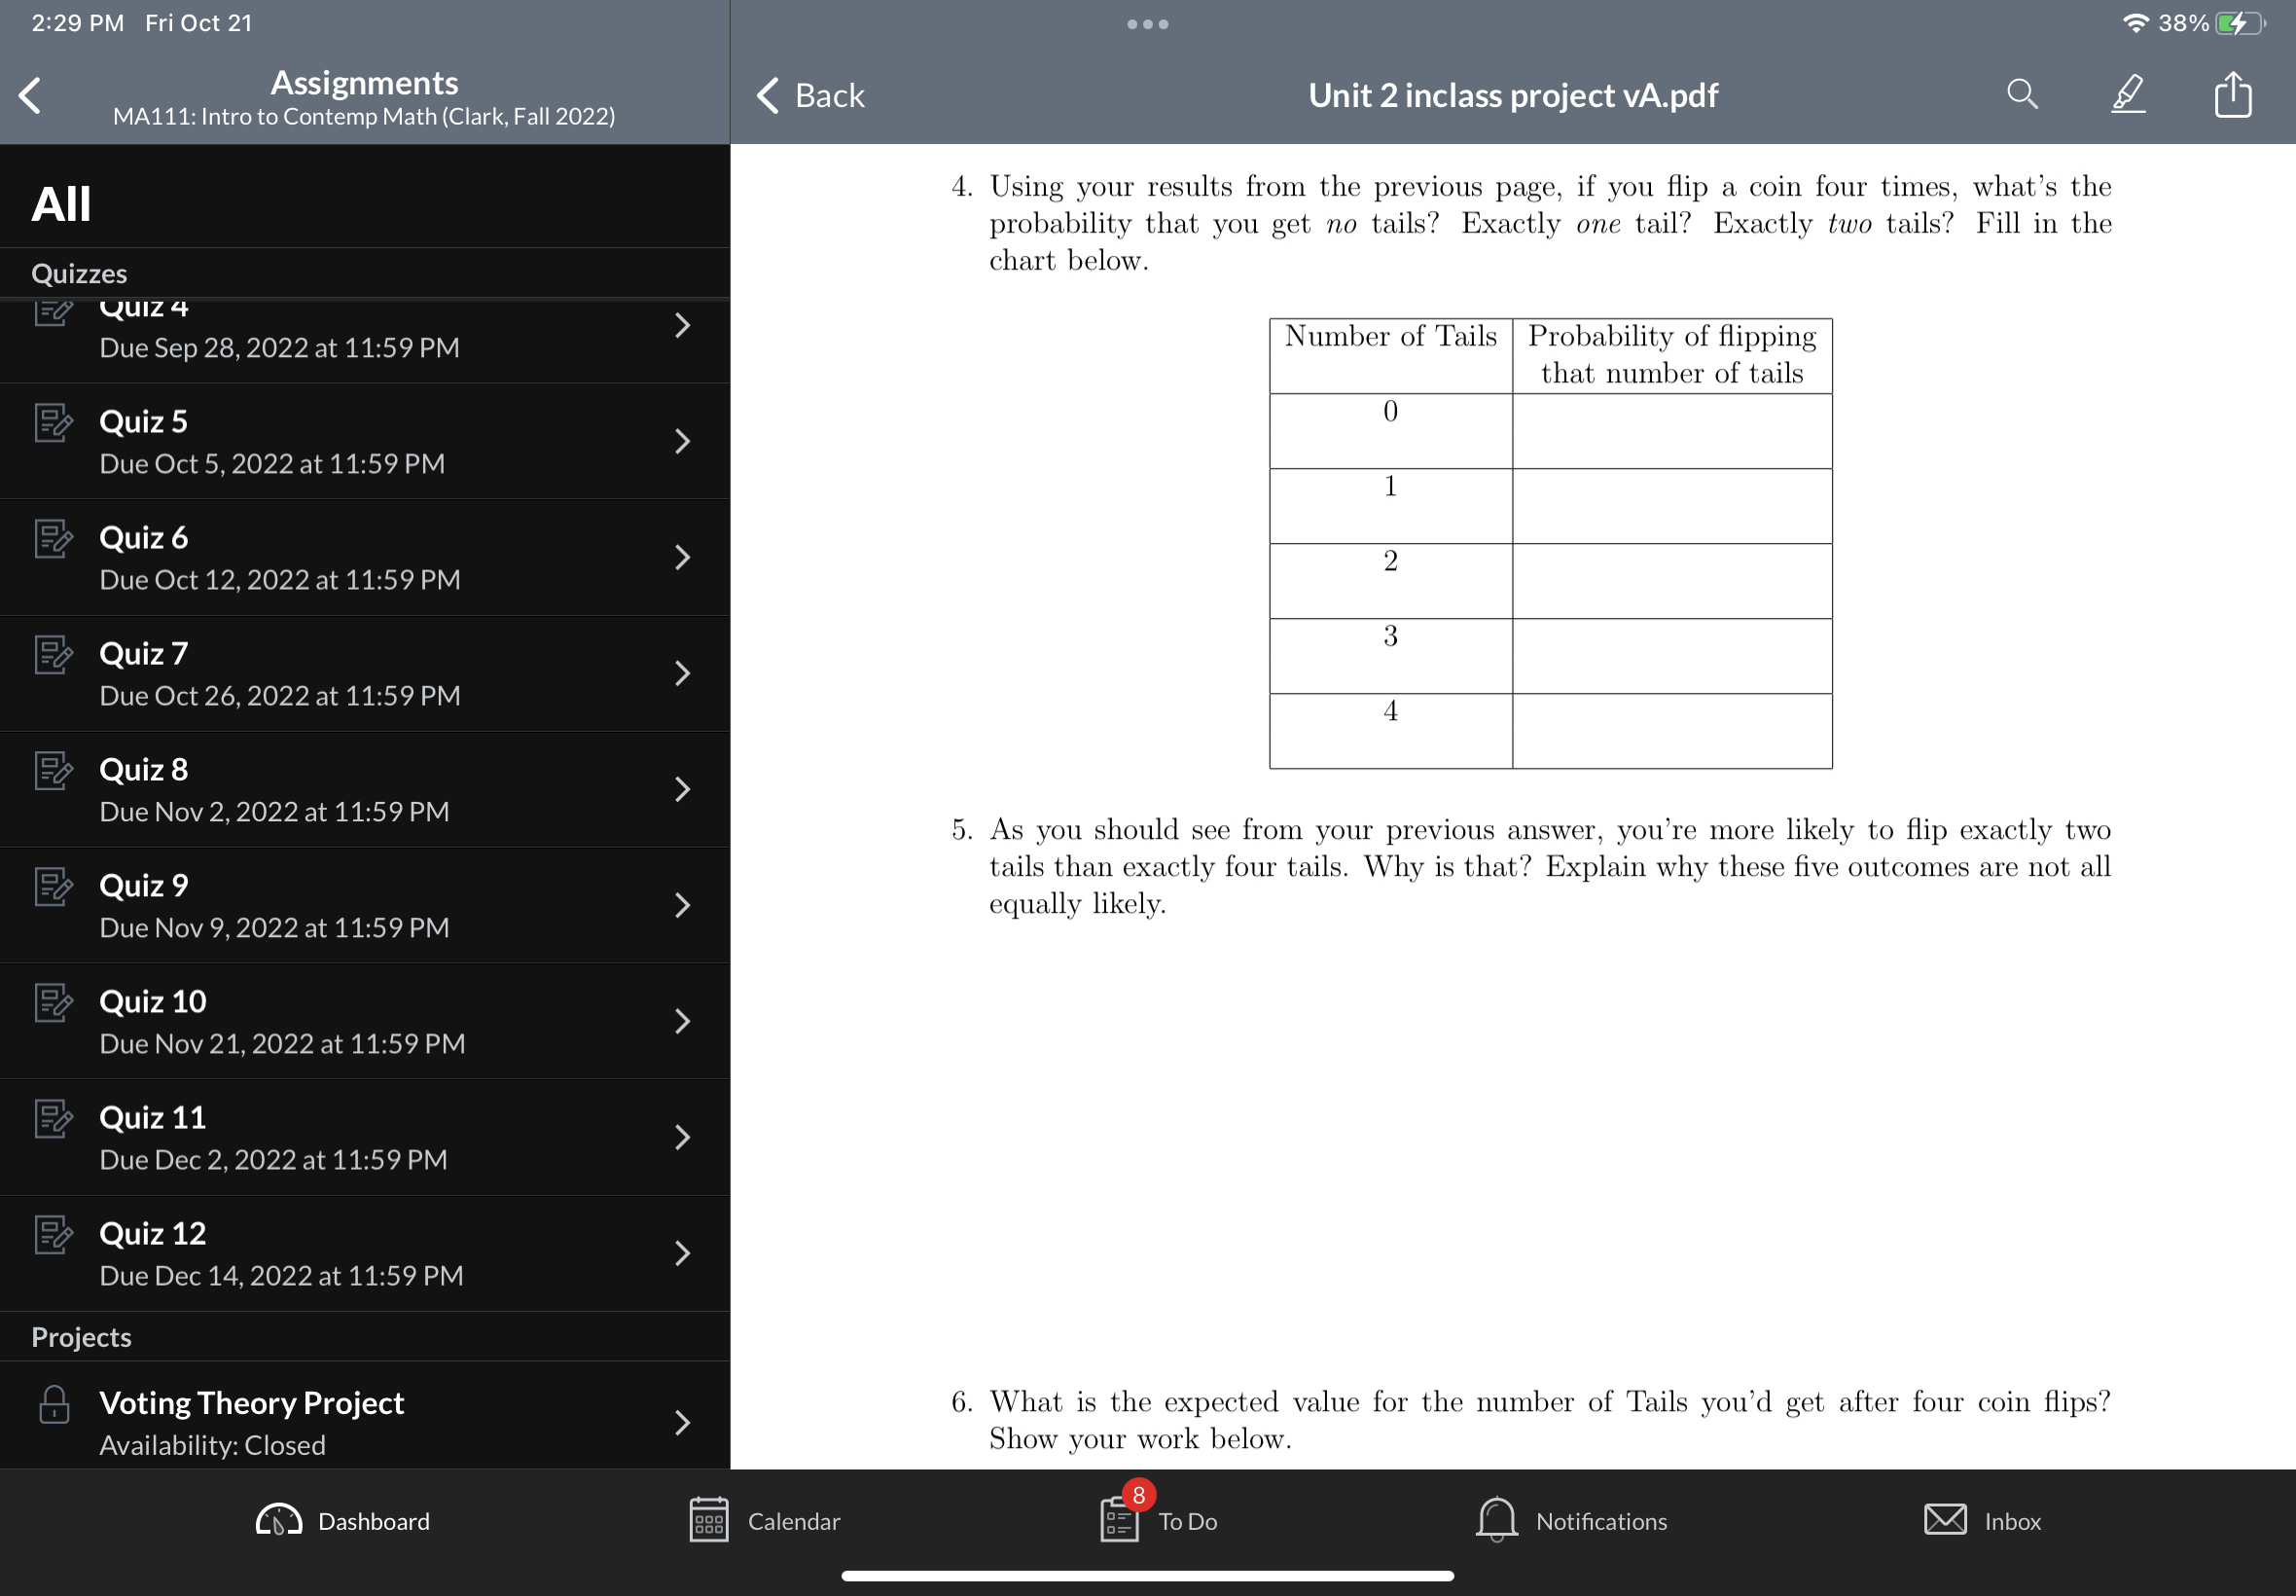Tap the share icon for the PDF

(2234, 94)
